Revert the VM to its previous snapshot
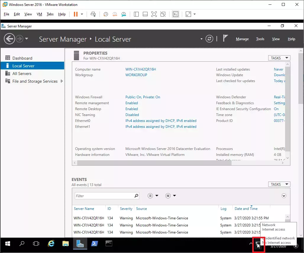Image resolution: width=304 pixels, height=253 pixels. tap(115, 14)
